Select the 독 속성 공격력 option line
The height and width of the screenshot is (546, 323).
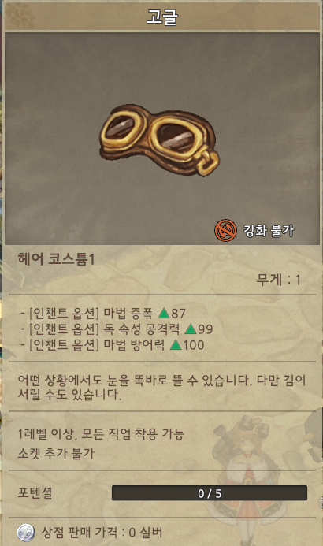117,329
